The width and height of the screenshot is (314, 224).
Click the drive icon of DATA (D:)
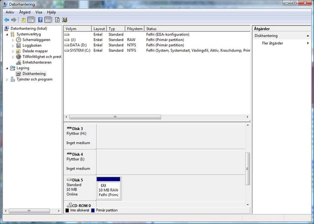(67, 45)
